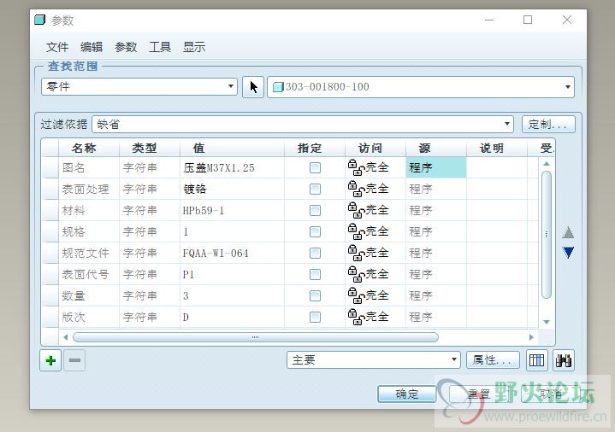
Task: Click the lock icon in 规范文件 row
Action: pos(356,253)
